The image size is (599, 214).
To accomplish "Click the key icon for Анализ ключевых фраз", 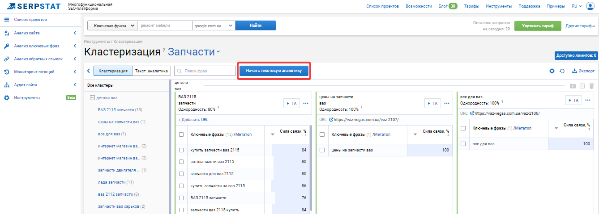I will point(7,46).
